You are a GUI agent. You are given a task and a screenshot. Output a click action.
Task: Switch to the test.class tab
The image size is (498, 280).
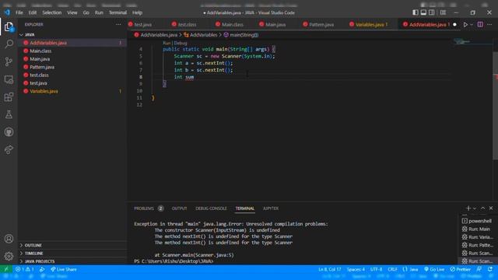(x=187, y=24)
